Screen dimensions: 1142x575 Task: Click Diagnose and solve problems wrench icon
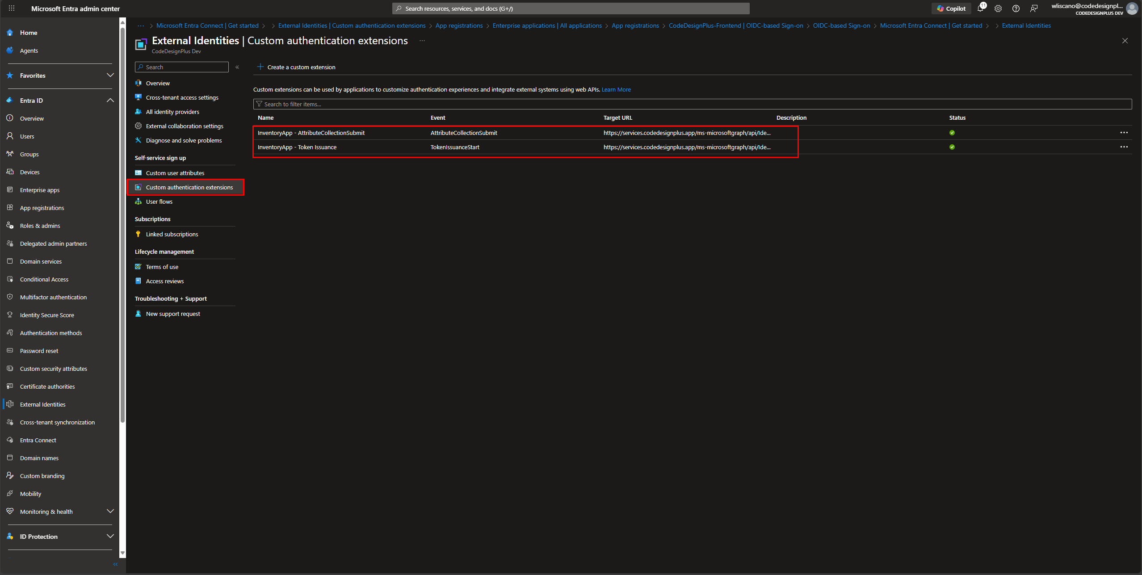[x=139, y=140]
